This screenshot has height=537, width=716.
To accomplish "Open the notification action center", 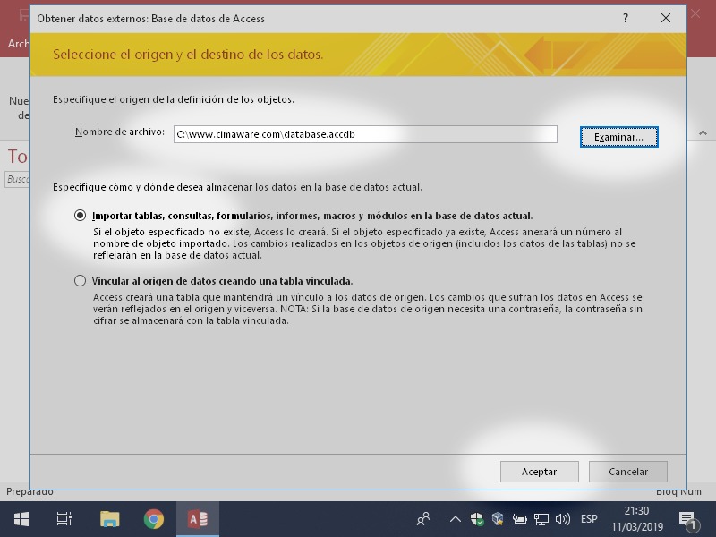I will (x=688, y=519).
